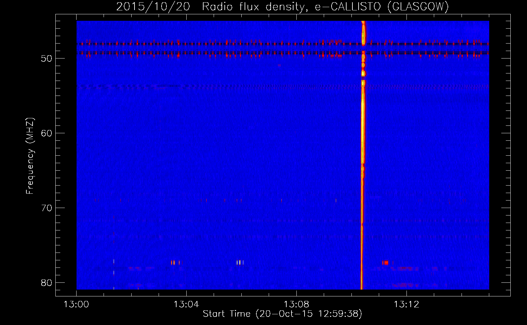This screenshot has width=527, height=325.
Task: Click the dark interference band near 48 MHz
Action: [283, 44]
